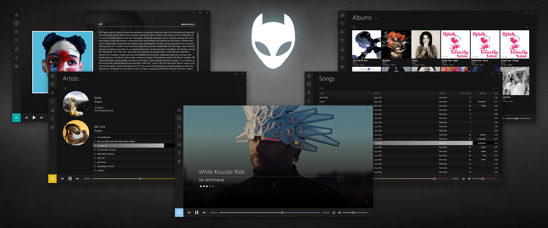Open Artists person icon in White Knuckle Ride window
This screenshot has width=548, height=228.
(x=179, y=127)
